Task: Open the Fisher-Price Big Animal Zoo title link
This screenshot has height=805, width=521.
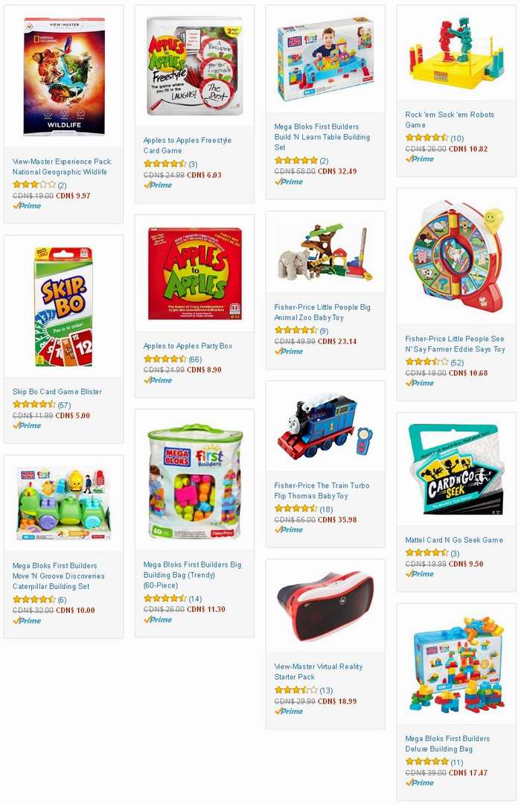Action: pos(322,312)
